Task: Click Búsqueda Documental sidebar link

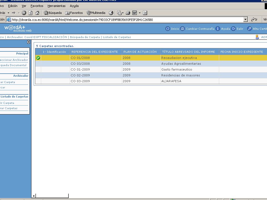Action: 13,65
